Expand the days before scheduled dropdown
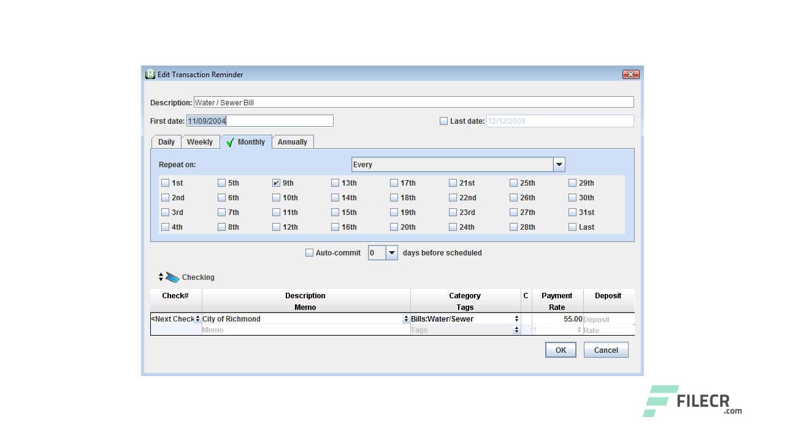 [391, 253]
